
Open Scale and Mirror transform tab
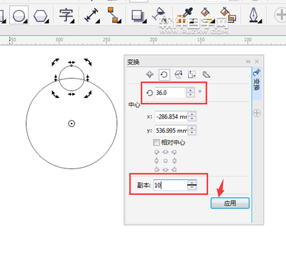click(x=179, y=74)
